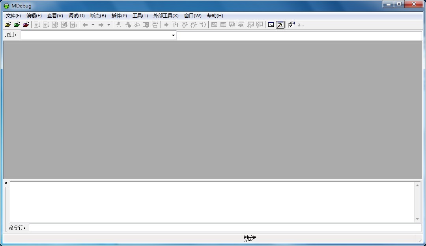Open the 地址 address combo box dropdown

click(173, 35)
